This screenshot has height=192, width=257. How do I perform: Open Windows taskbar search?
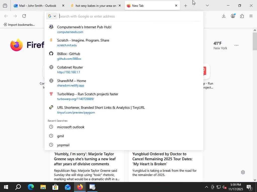(x=18, y=187)
